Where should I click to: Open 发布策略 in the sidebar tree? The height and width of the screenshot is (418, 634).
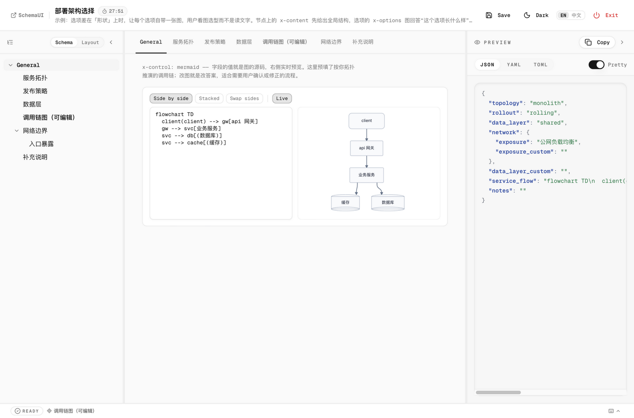(x=35, y=91)
